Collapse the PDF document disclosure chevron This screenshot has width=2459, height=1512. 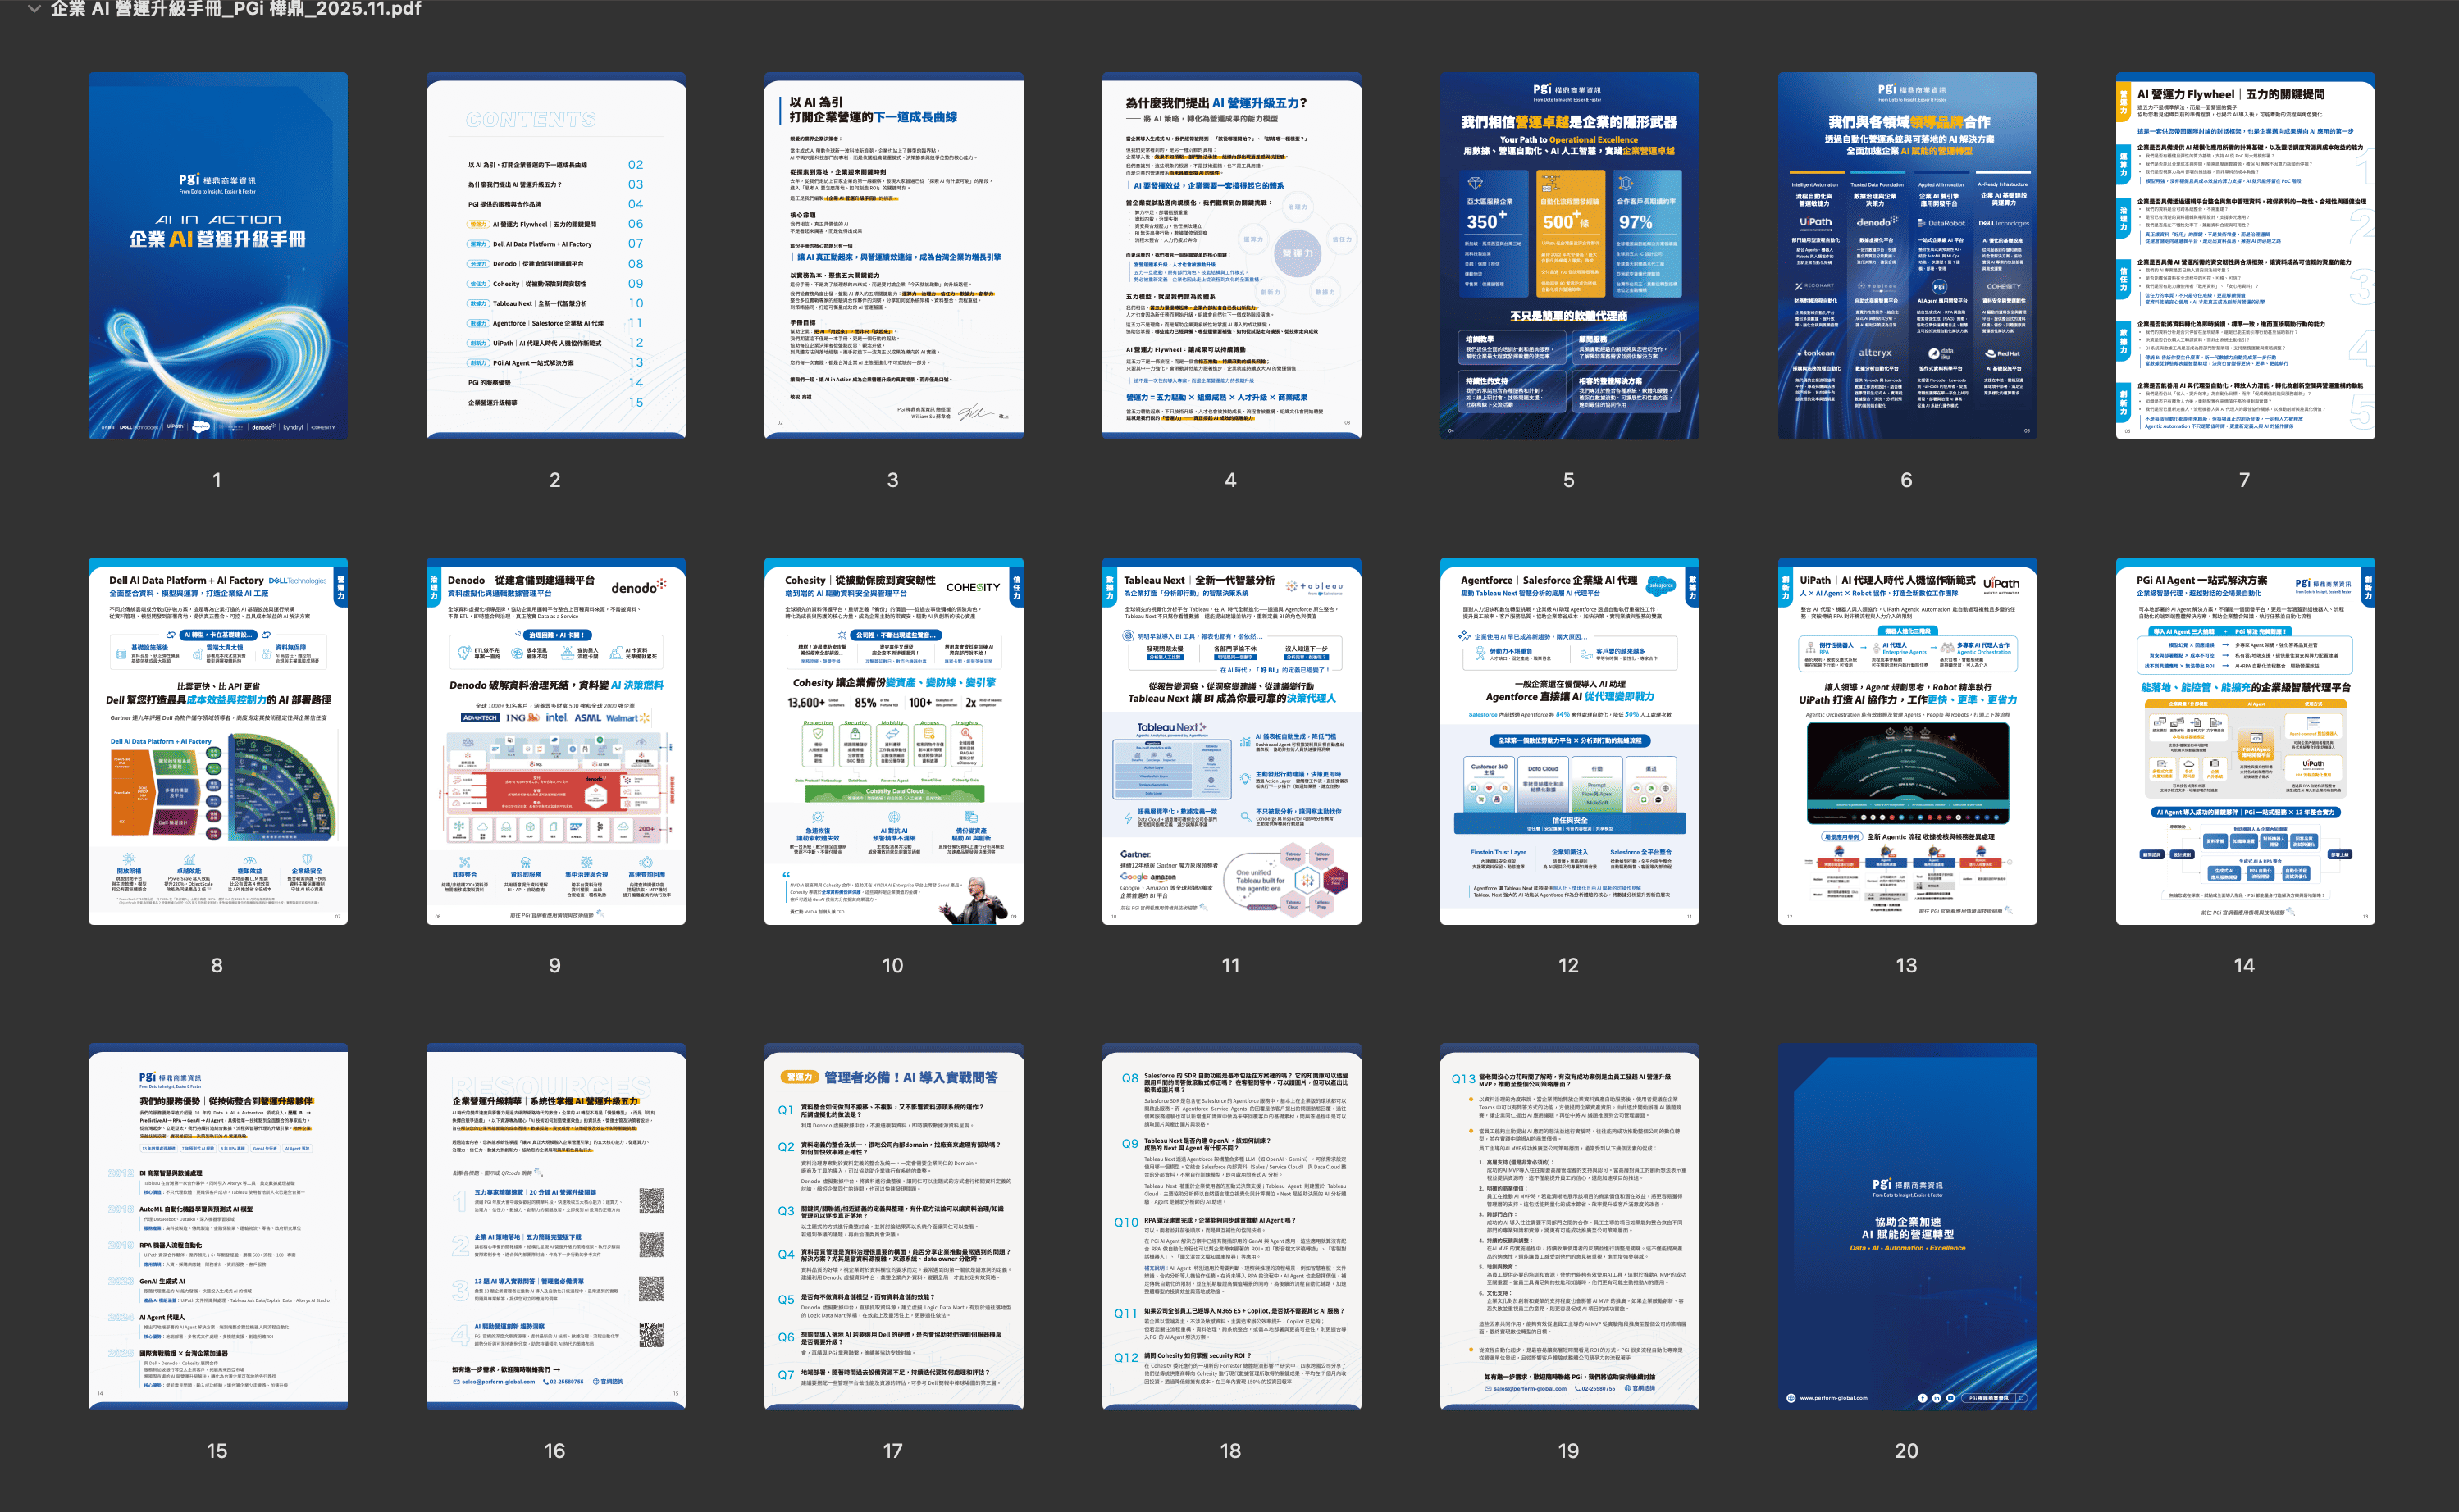coord(35,9)
